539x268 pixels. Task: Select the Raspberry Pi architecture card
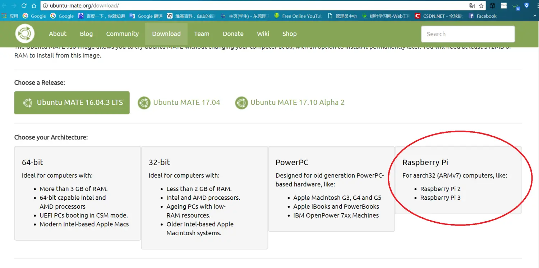(458, 180)
